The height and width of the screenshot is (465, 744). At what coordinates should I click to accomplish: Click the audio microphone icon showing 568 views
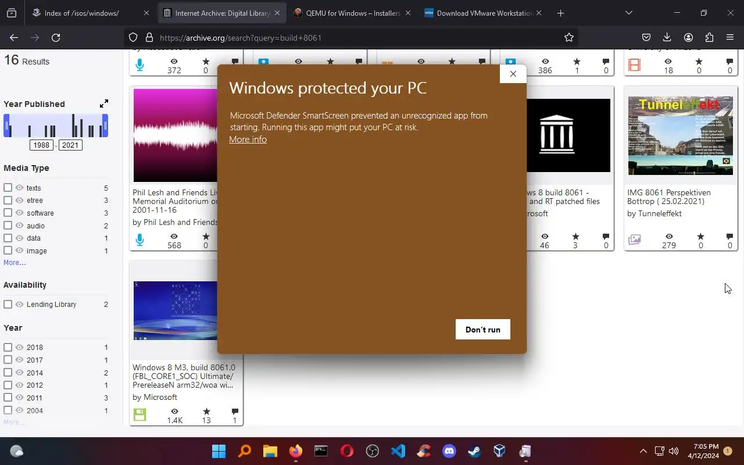(x=139, y=239)
